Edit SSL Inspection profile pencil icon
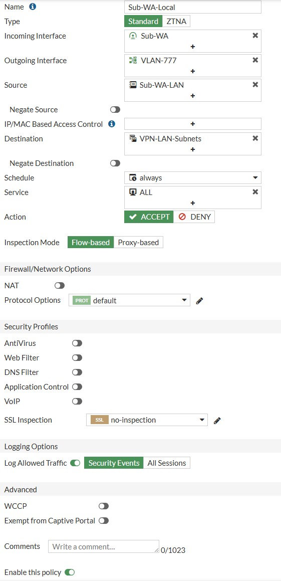281x581 pixels. tap(217, 420)
